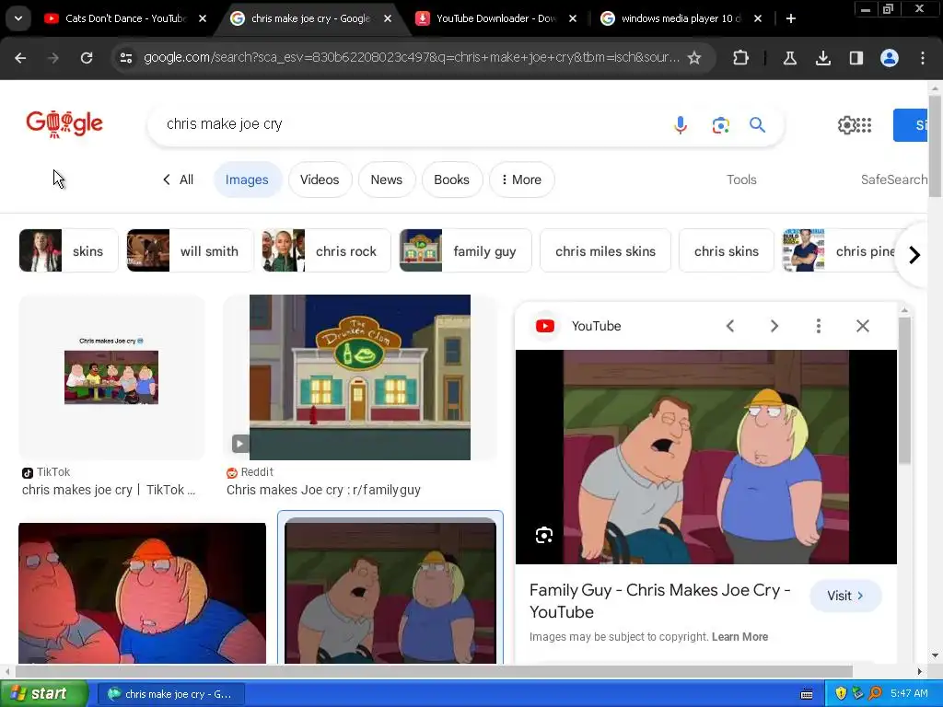Open the SafeSearch dropdown
The image size is (943, 707).
coord(893,180)
